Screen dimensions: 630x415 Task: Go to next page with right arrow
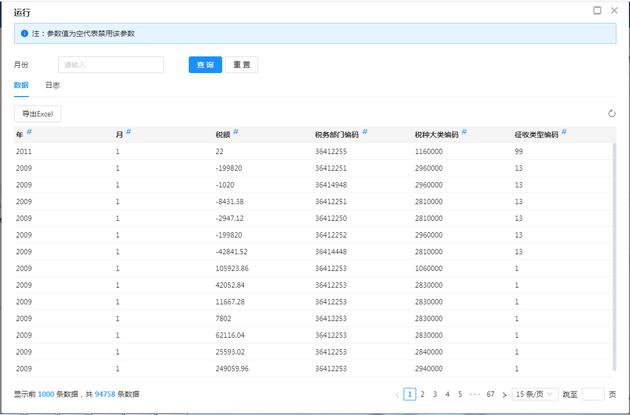(504, 395)
